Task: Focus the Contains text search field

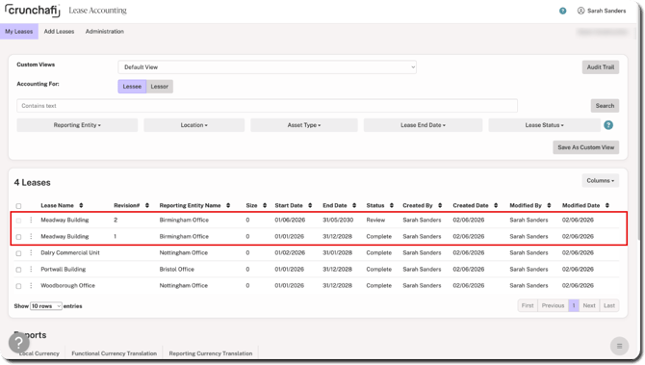Action: [x=267, y=106]
